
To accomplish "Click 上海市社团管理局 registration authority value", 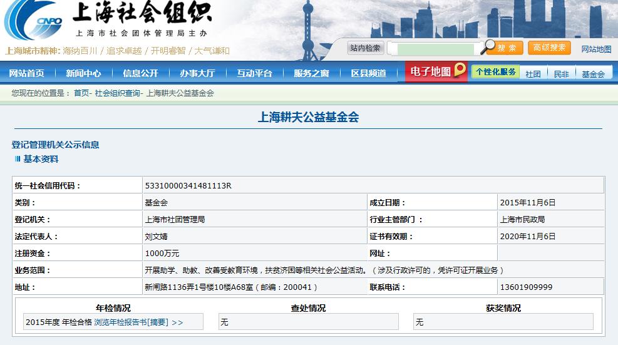I will point(175,220).
